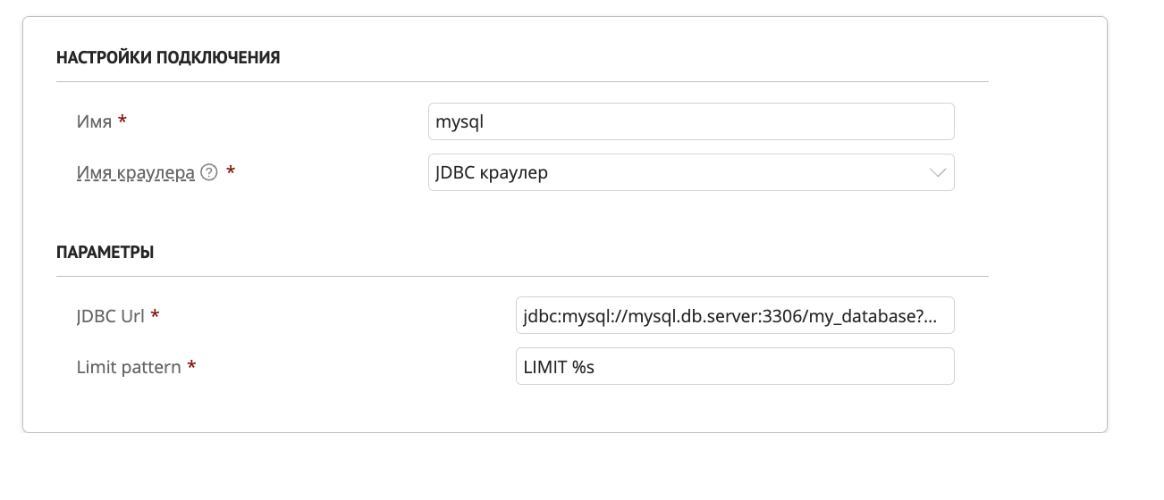Click the divider line under ПАРАМЕТРЫ

522,277
